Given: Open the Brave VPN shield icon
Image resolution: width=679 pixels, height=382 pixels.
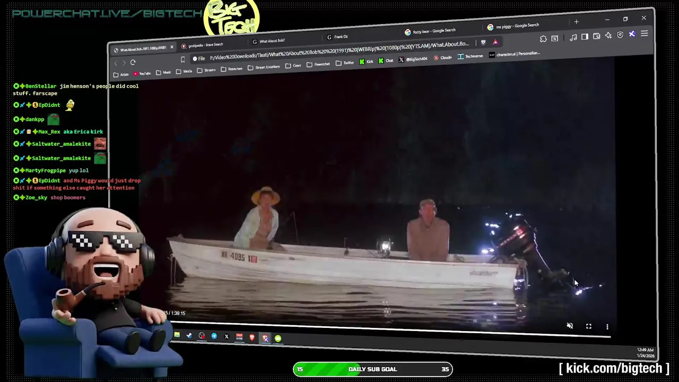Looking at the screenshot, I should (620, 35).
